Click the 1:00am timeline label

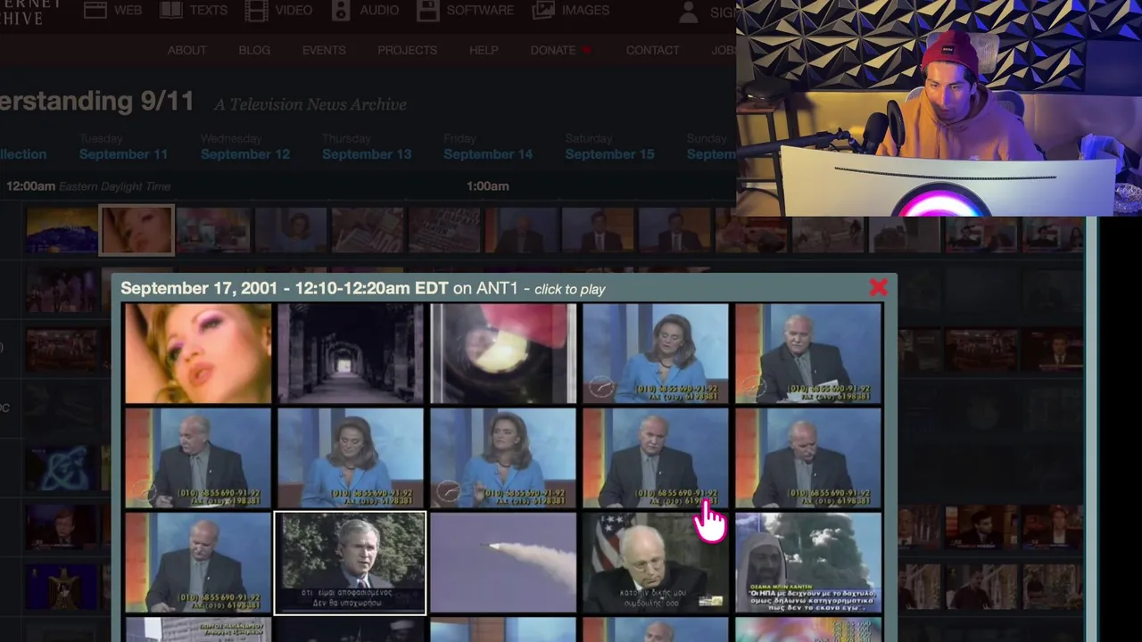point(487,186)
